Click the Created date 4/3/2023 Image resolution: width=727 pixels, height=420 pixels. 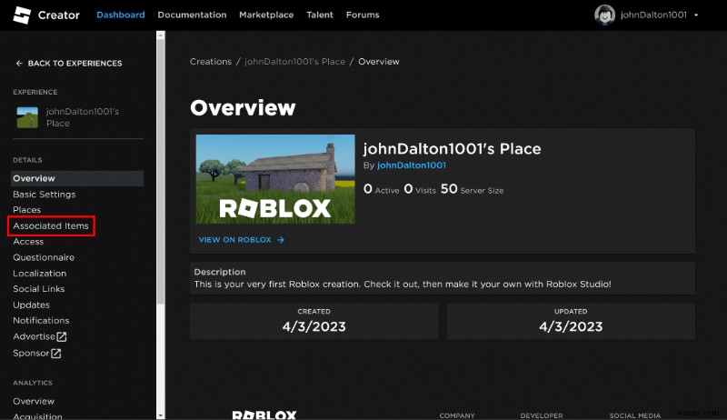[x=314, y=327]
